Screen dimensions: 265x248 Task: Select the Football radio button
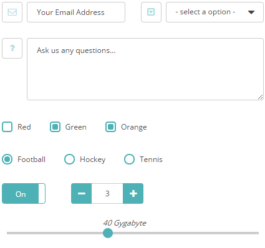pyautogui.click(x=7, y=160)
